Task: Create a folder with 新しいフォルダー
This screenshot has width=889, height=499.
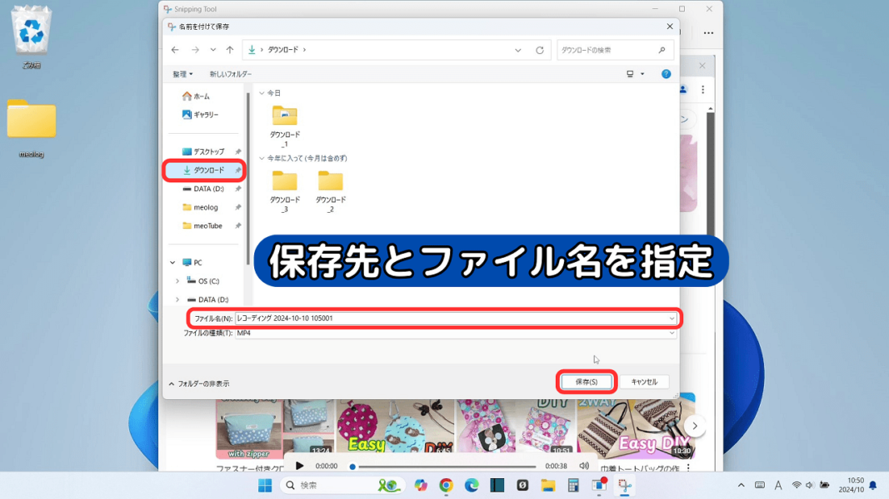Action: [230, 73]
